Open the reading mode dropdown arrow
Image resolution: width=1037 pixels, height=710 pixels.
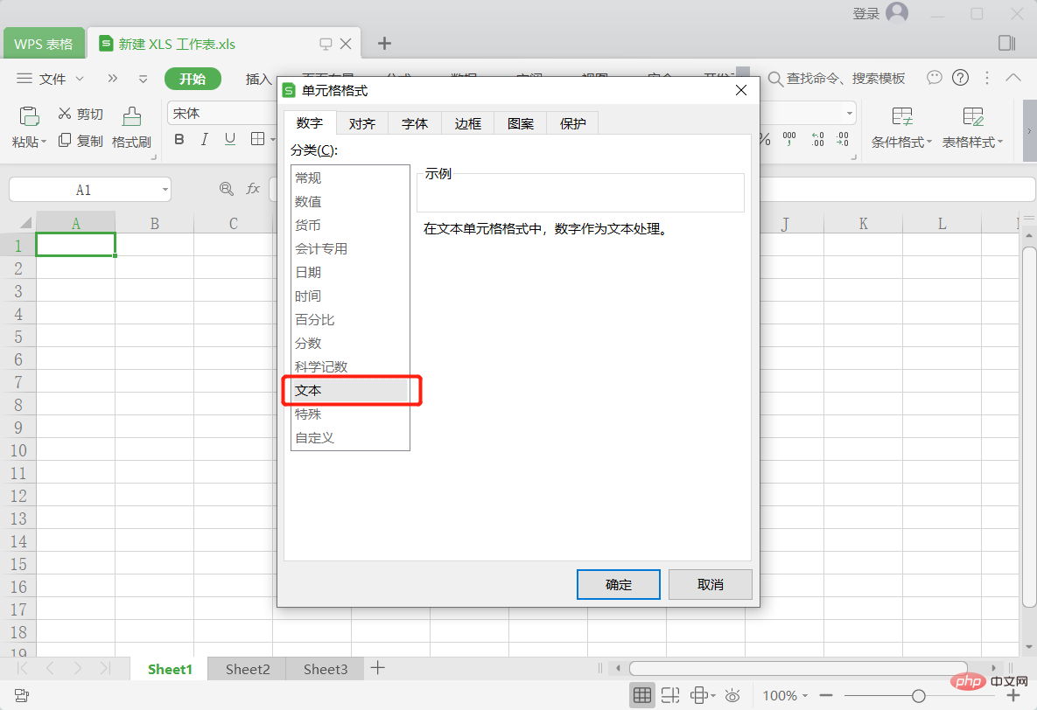(x=713, y=695)
